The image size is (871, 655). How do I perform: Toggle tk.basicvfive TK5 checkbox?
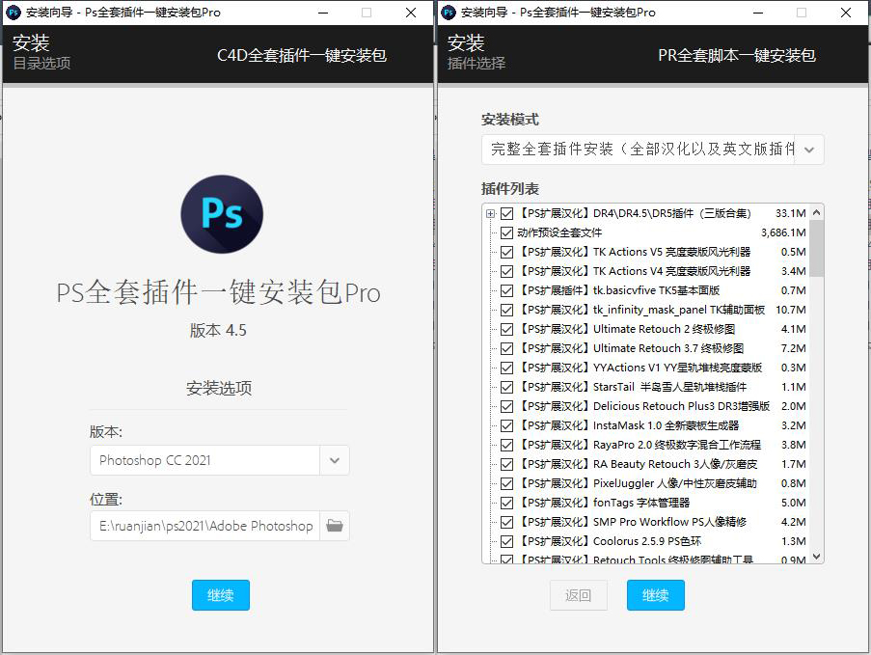(506, 290)
